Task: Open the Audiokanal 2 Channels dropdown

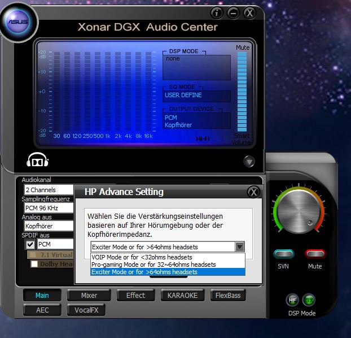Action: [49, 190]
